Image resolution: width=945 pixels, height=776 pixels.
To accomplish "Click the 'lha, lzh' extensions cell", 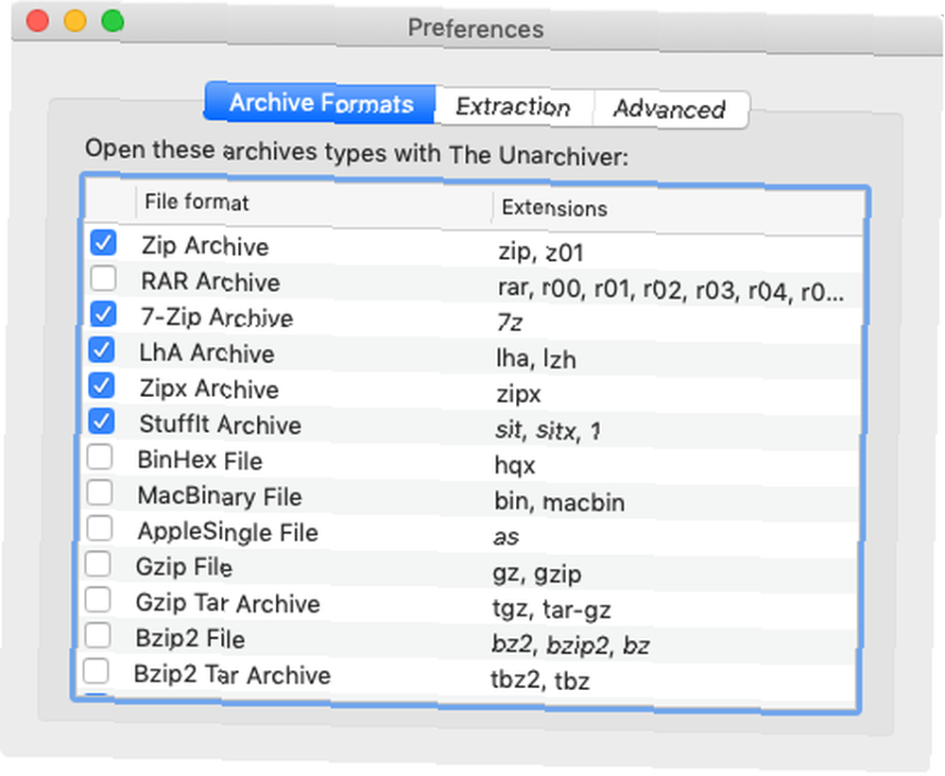I will (536, 359).
